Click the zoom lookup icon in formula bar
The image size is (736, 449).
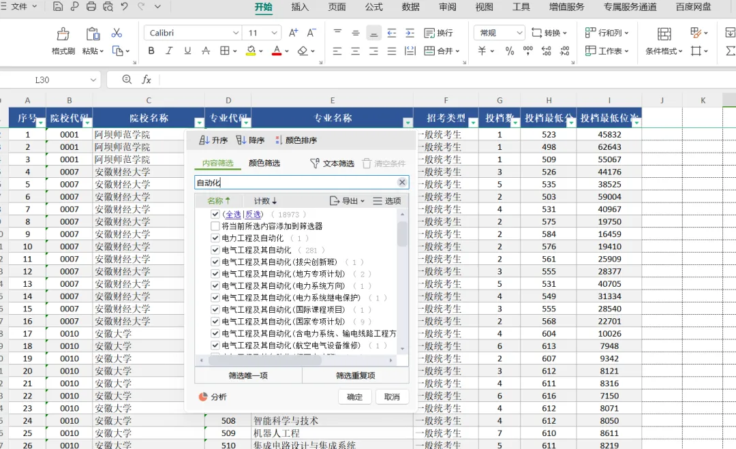(127, 80)
